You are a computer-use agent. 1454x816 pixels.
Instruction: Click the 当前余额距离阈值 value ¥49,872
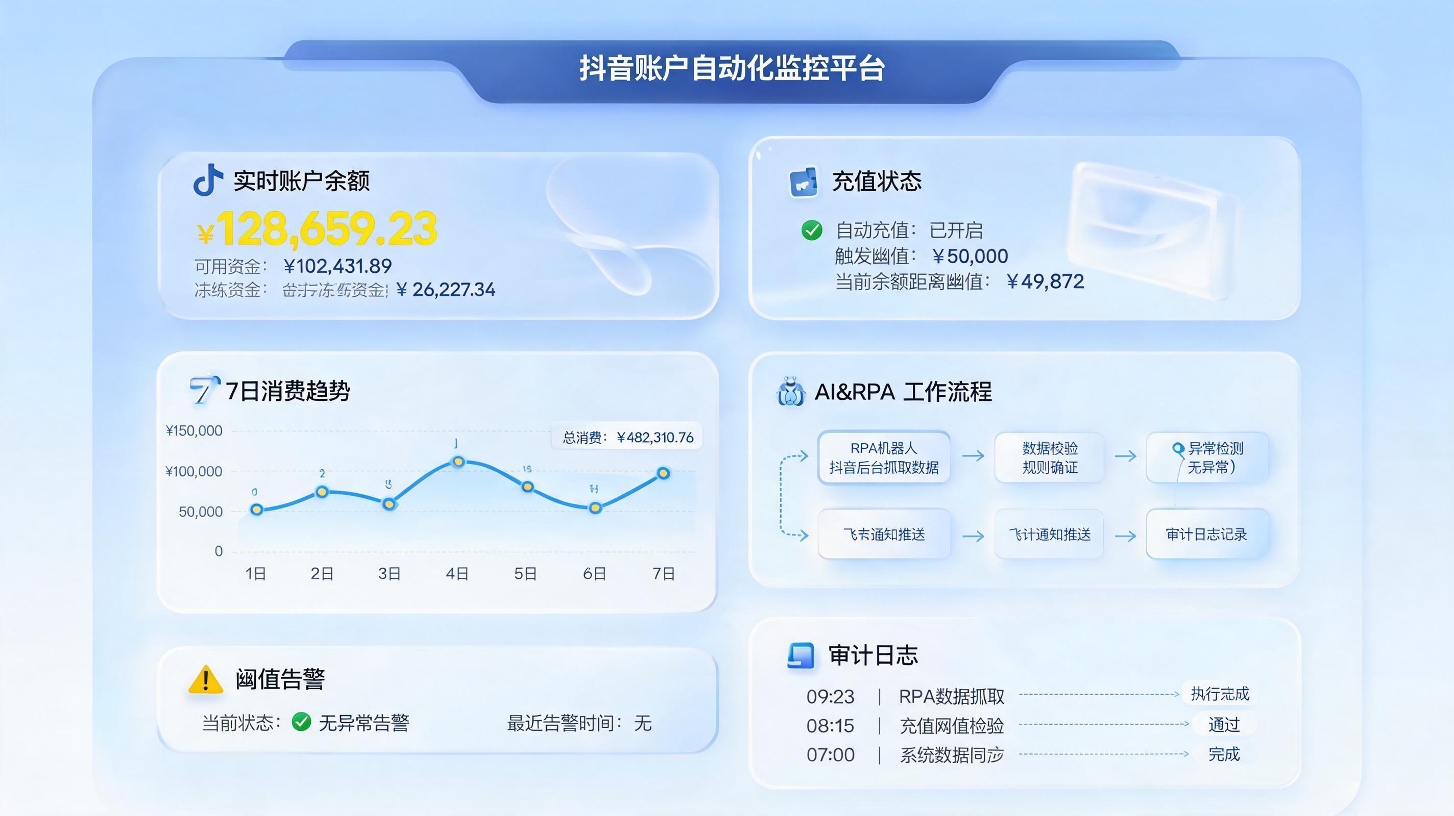pos(1046,282)
